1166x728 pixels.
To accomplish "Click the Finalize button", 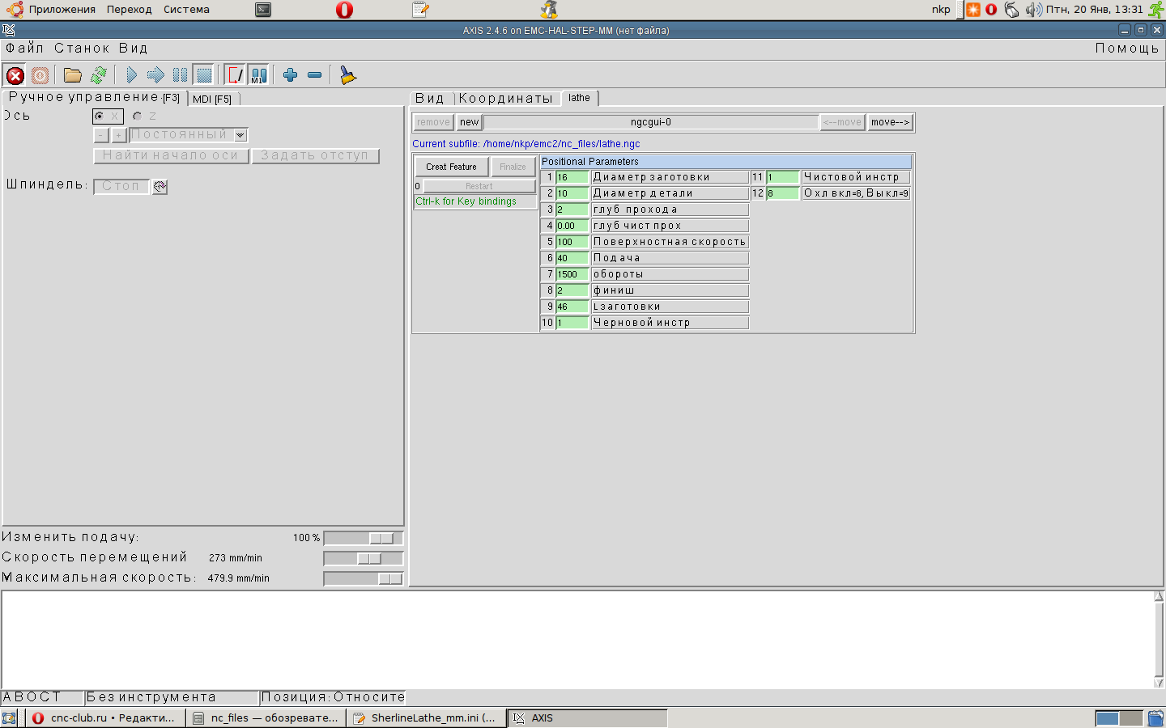I will tap(513, 167).
